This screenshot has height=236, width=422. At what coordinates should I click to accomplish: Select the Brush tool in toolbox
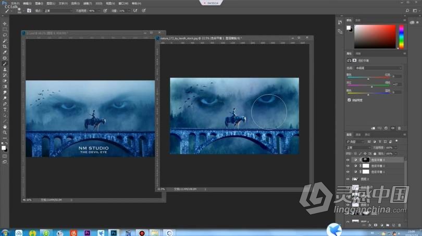click(5, 64)
